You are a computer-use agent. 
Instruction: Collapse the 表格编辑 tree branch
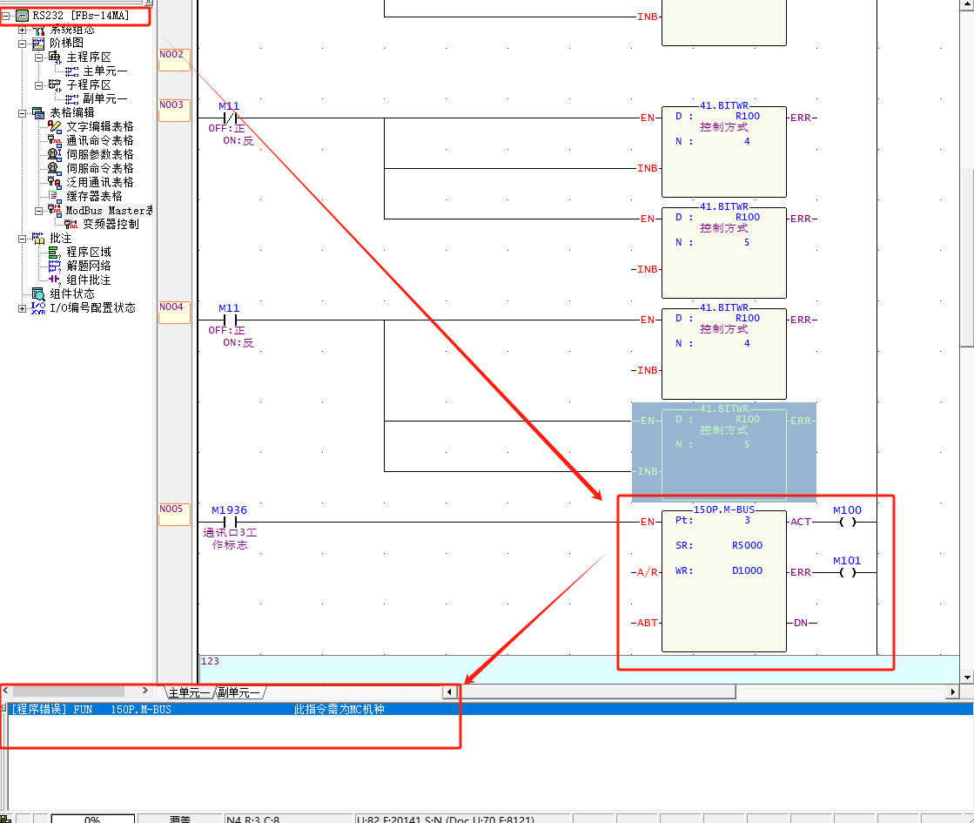[x=22, y=112]
